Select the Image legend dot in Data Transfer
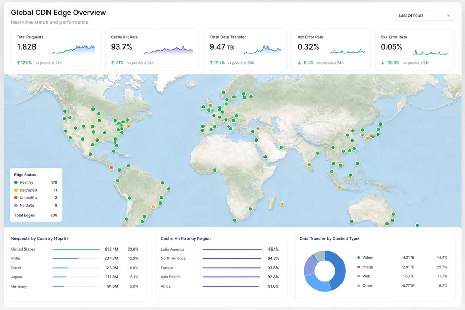 (358, 267)
